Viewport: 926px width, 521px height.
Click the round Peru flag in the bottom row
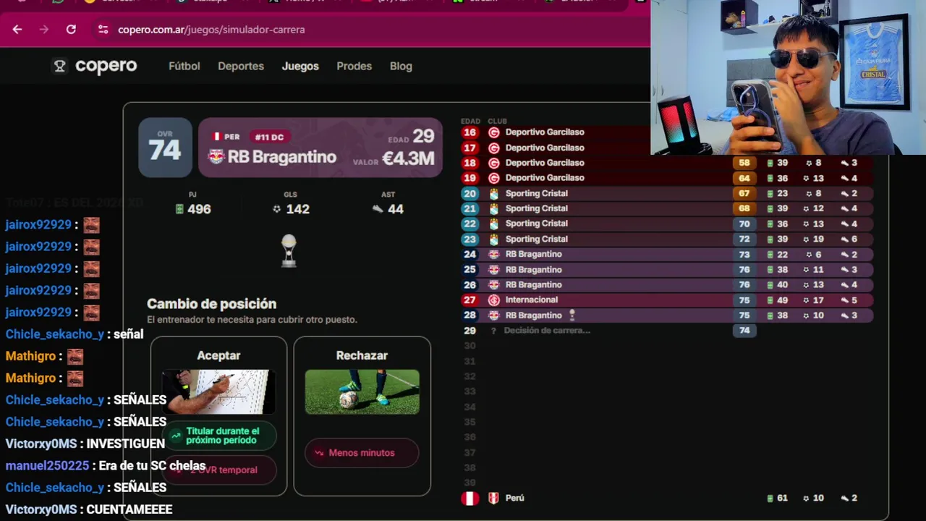[x=470, y=498]
